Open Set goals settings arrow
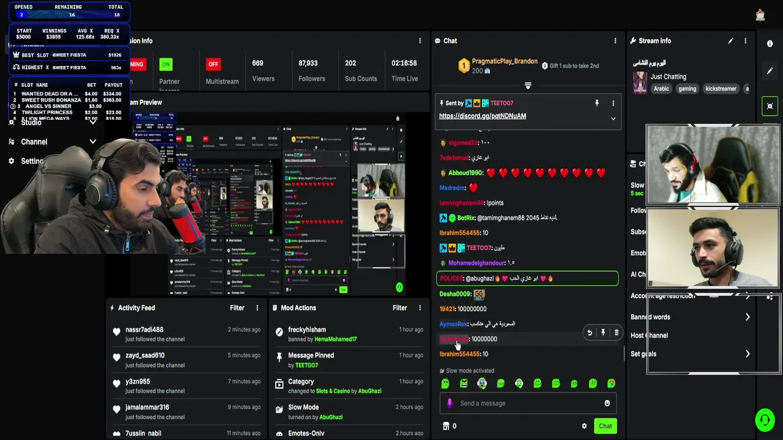 pyautogui.click(x=748, y=354)
